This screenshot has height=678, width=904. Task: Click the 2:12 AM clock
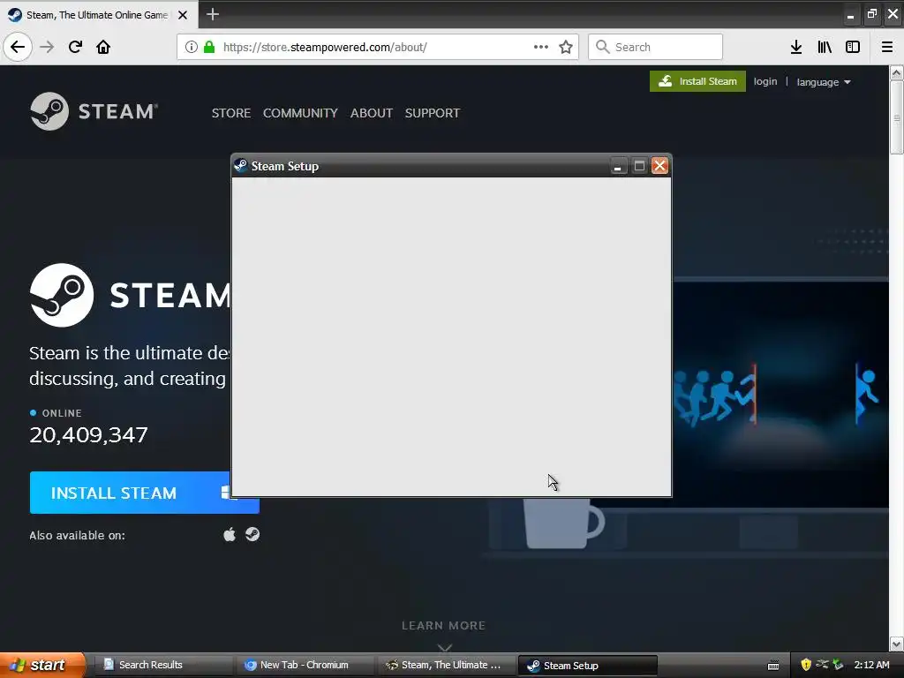pyautogui.click(x=871, y=665)
